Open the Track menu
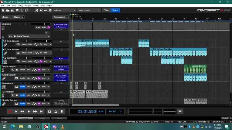 [x=20, y=6]
